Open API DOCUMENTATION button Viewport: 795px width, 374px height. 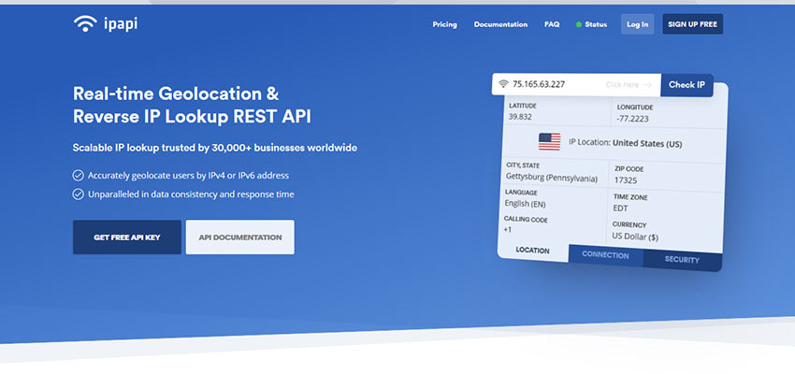tap(239, 237)
